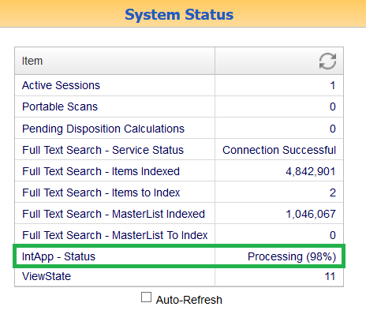The height and width of the screenshot is (314, 366).
Task: Click the 1,046,067 MasterList indexed value
Action: click(x=311, y=215)
